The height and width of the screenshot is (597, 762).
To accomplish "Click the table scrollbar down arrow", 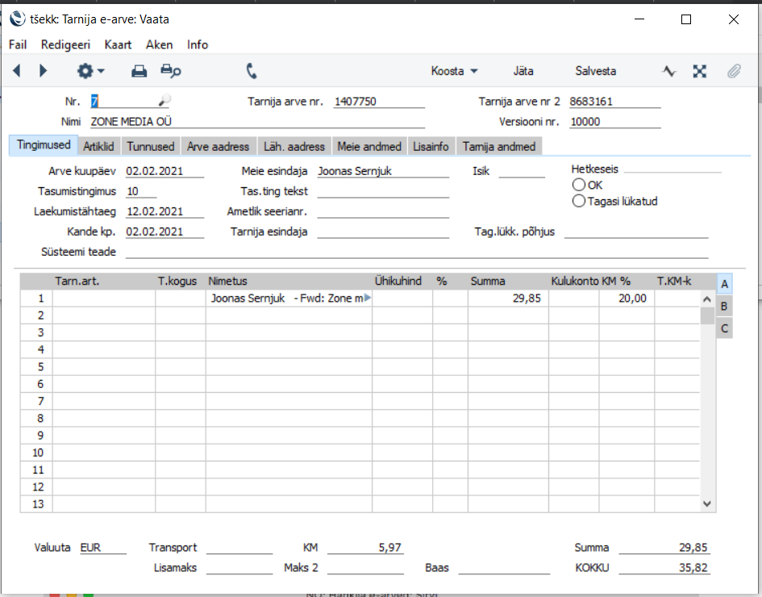I will coord(707,504).
